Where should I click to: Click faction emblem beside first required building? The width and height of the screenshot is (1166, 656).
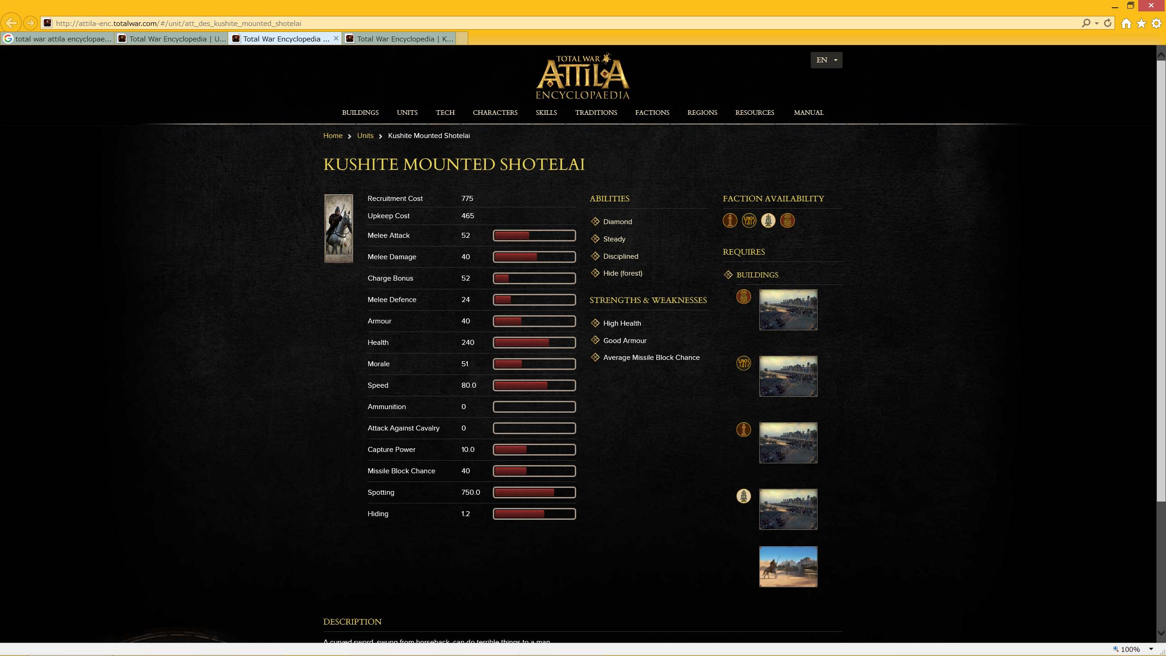744,297
